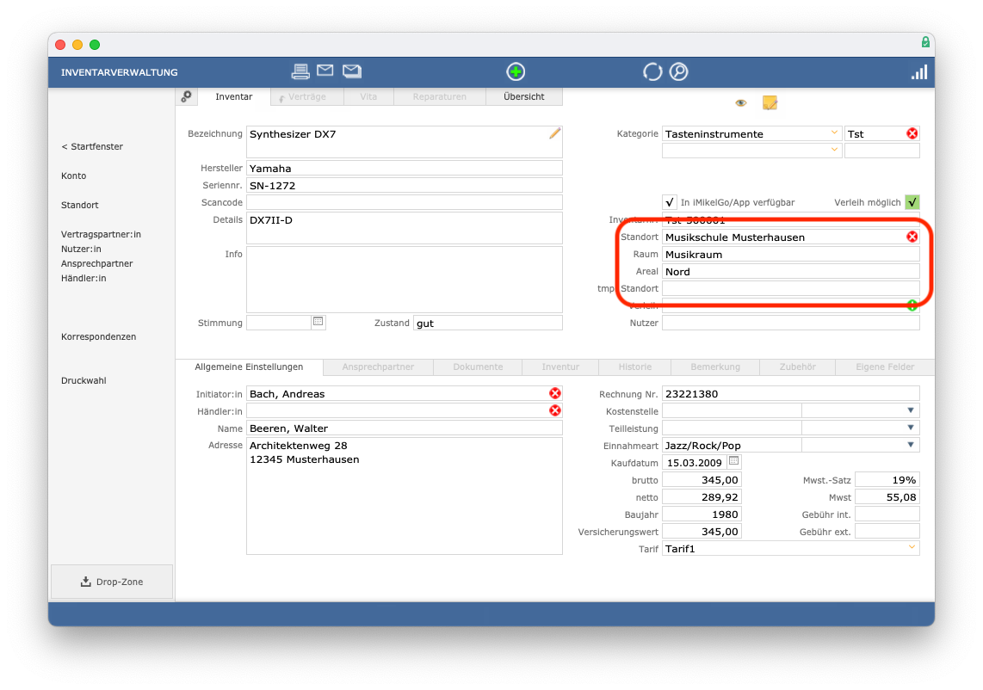983x690 pixels.
Task: Open the Tarif Tarif1 dropdown
Action: point(912,548)
